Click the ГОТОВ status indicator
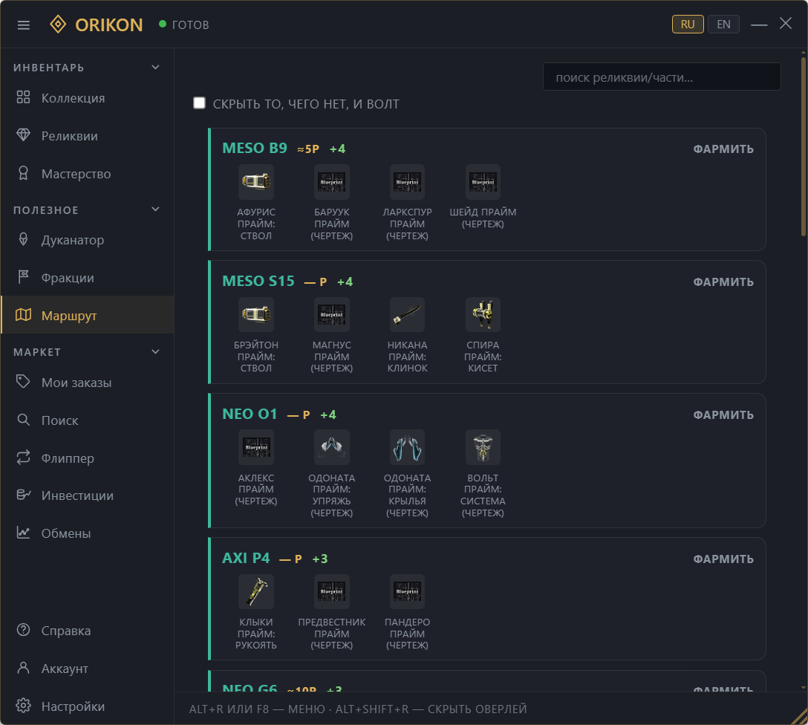This screenshot has width=808, height=725. pyautogui.click(x=184, y=25)
